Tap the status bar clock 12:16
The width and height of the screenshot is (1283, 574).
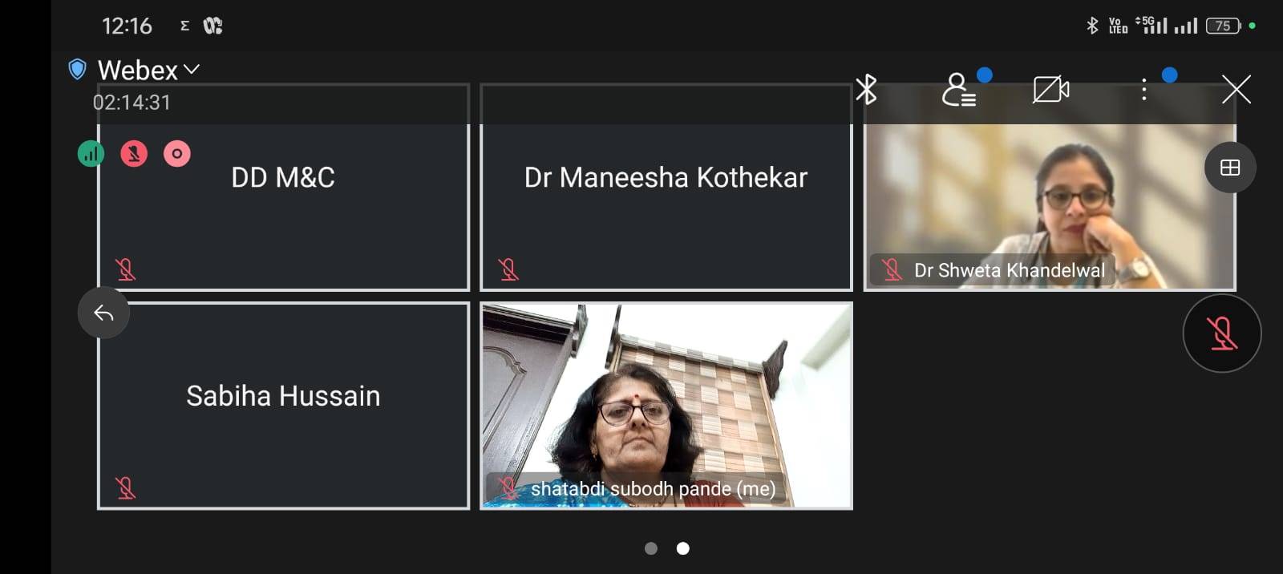click(x=127, y=26)
